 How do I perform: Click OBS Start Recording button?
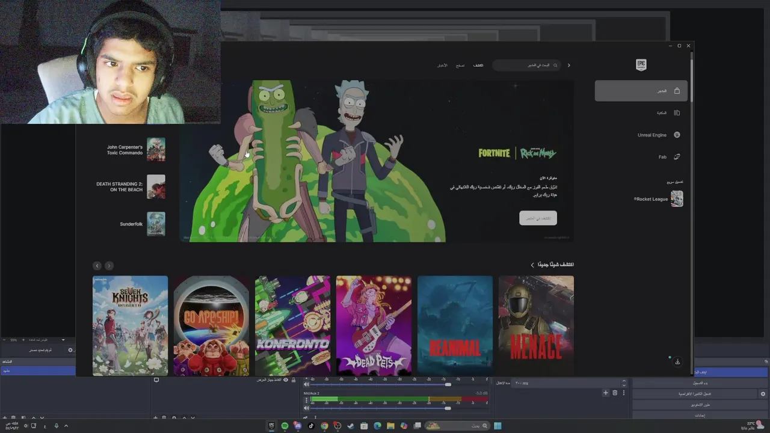pyautogui.click(x=700, y=383)
